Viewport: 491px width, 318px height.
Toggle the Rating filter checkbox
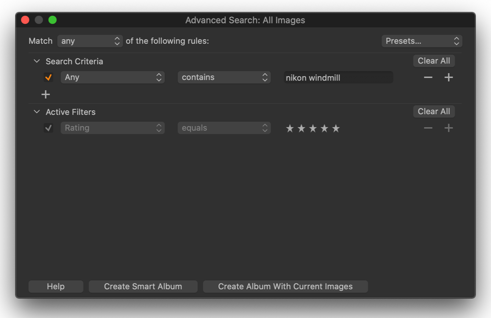(x=48, y=128)
